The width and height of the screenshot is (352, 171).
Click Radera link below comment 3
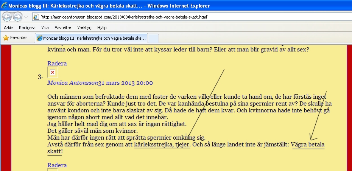[57, 165]
